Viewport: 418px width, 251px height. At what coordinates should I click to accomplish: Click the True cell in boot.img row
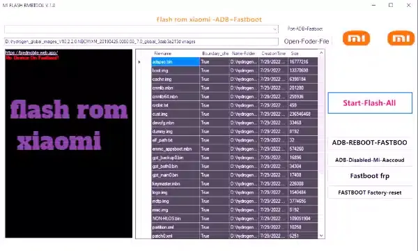pyautogui.click(x=215, y=70)
